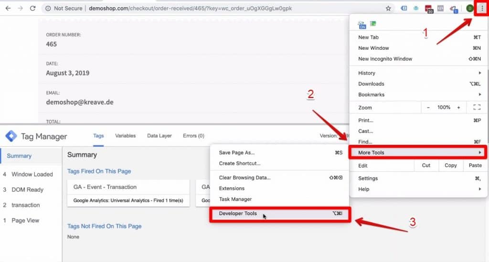Select Save Page As... submenu item
Viewport: 489px width, 262px height.
(x=280, y=153)
